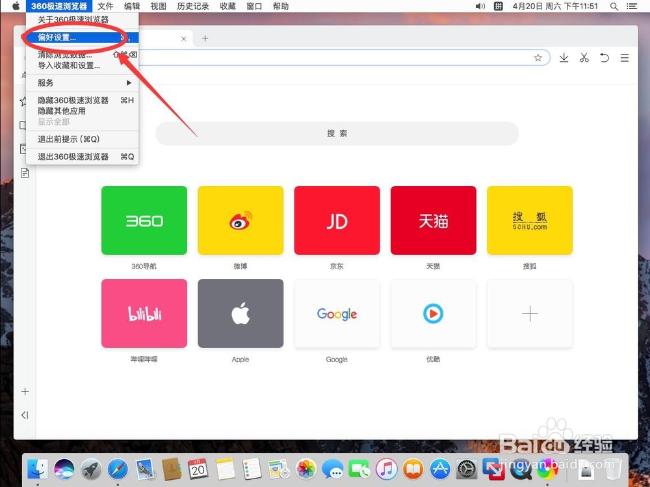Click the sidebar document notes icon
650x487 pixels.
coord(25,172)
